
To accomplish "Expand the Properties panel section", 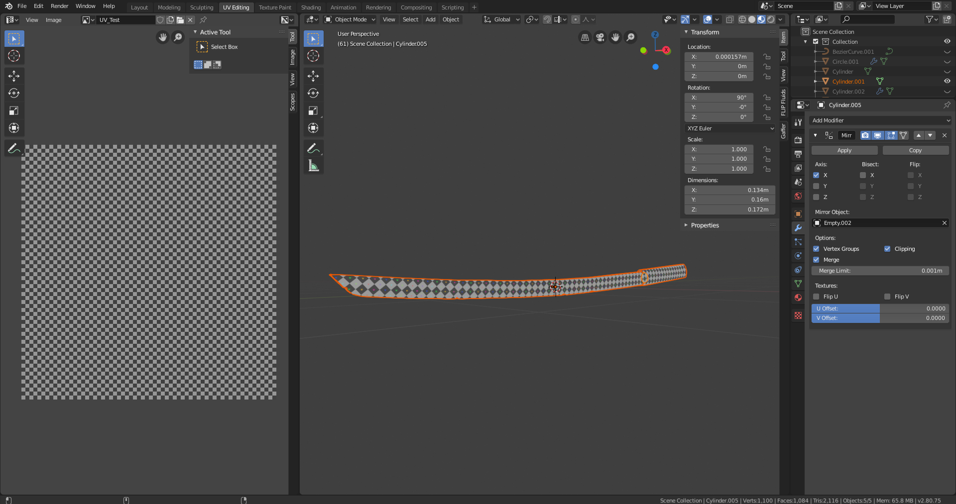I will tap(705, 225).
